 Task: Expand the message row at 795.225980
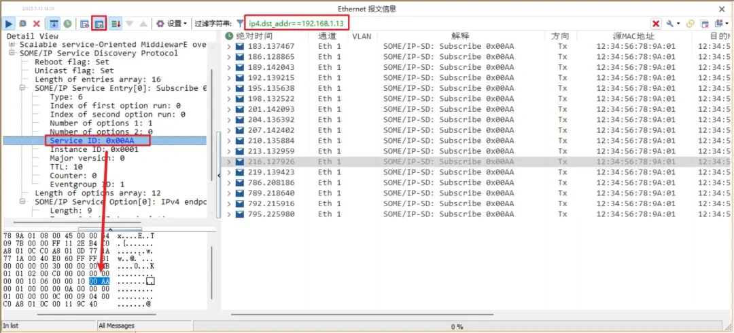229,214
